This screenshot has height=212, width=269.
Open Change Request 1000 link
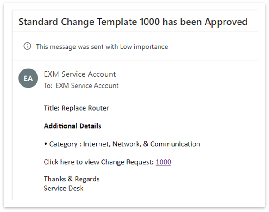[163, 162]
